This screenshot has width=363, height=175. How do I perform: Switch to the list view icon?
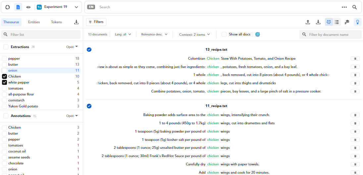[337, 22]
